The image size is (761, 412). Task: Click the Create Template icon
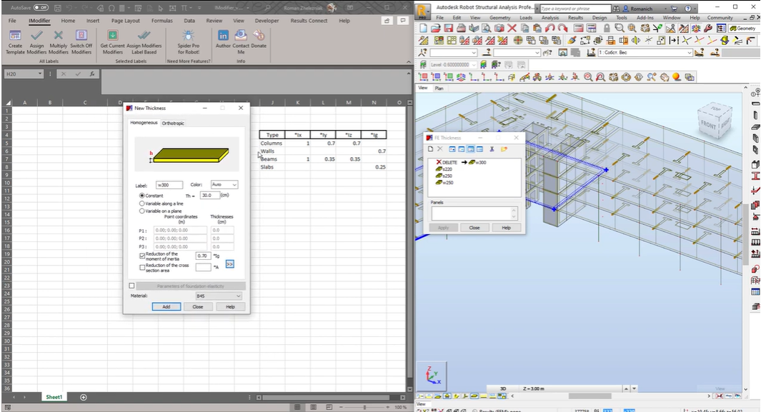(15, 36)
